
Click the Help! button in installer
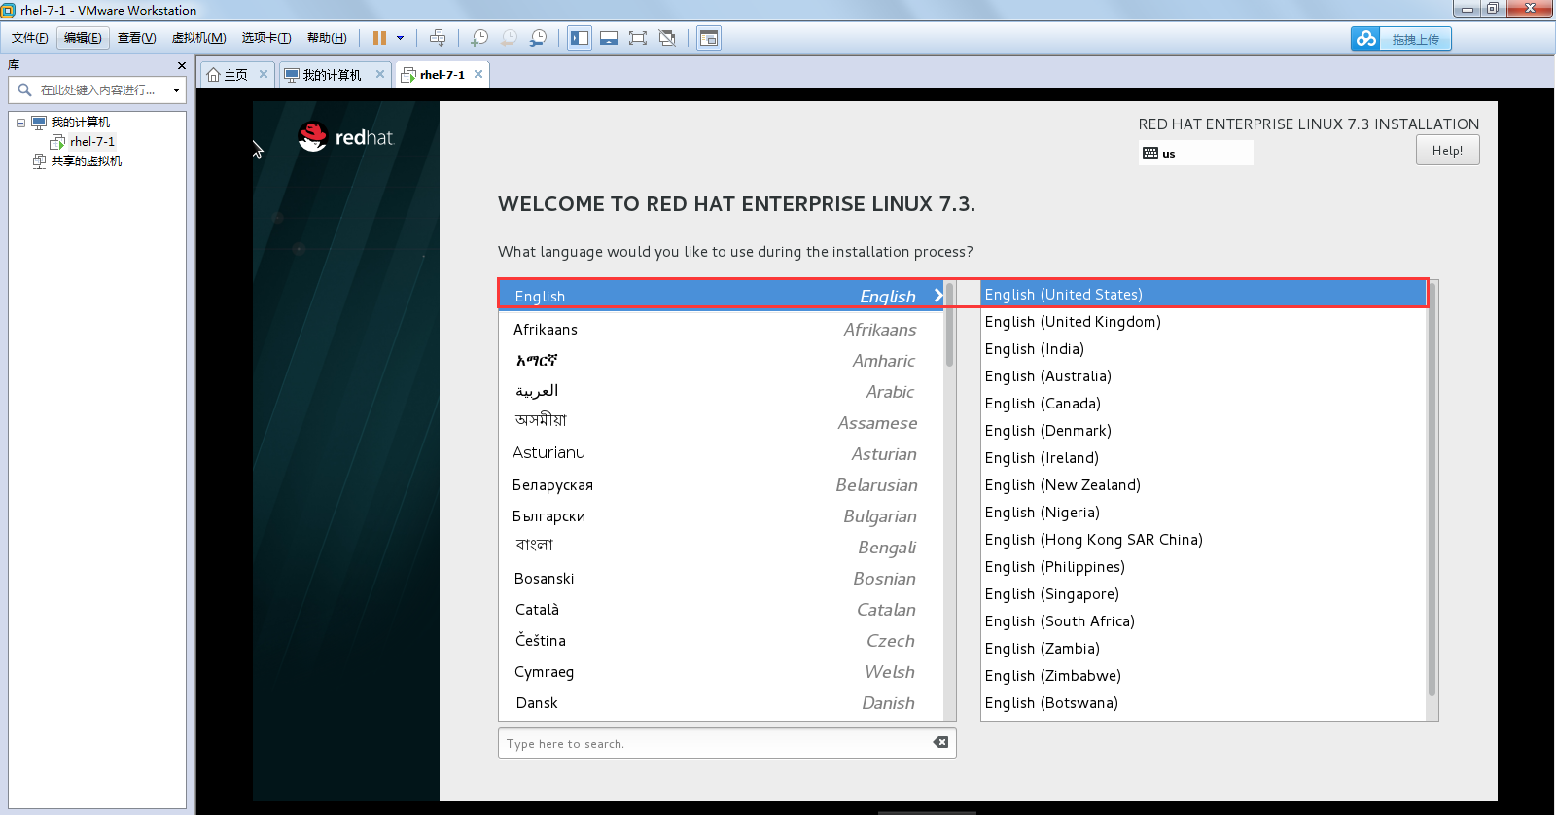point(1447,151)
